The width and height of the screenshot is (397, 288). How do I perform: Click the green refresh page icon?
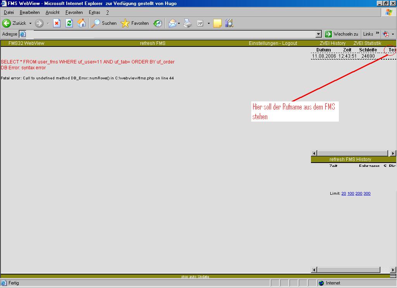click(x=69, y=23)
